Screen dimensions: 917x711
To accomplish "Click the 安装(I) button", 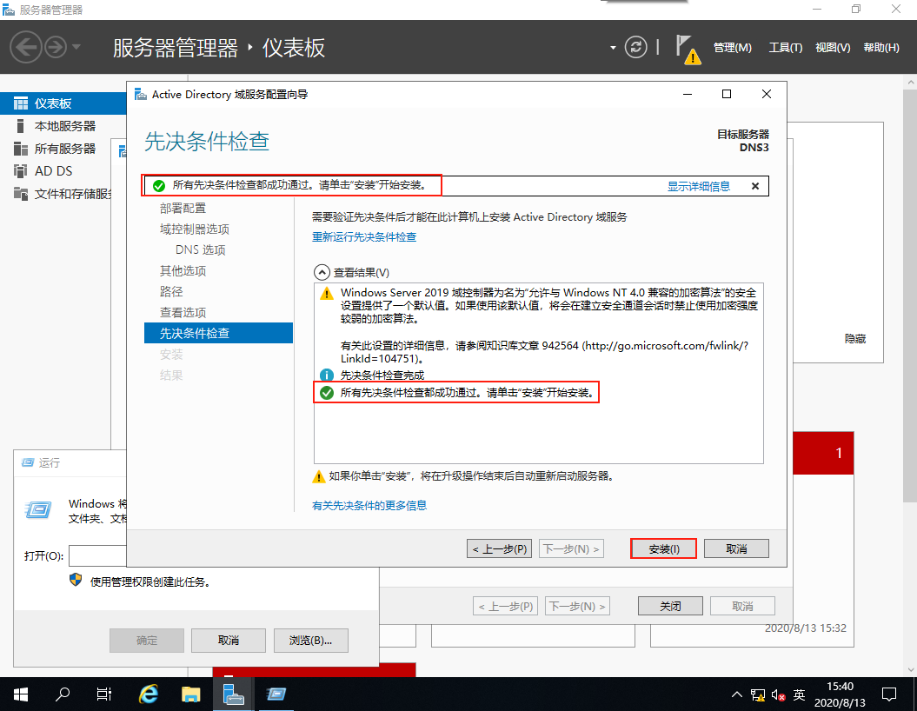I will click(664, 548).
